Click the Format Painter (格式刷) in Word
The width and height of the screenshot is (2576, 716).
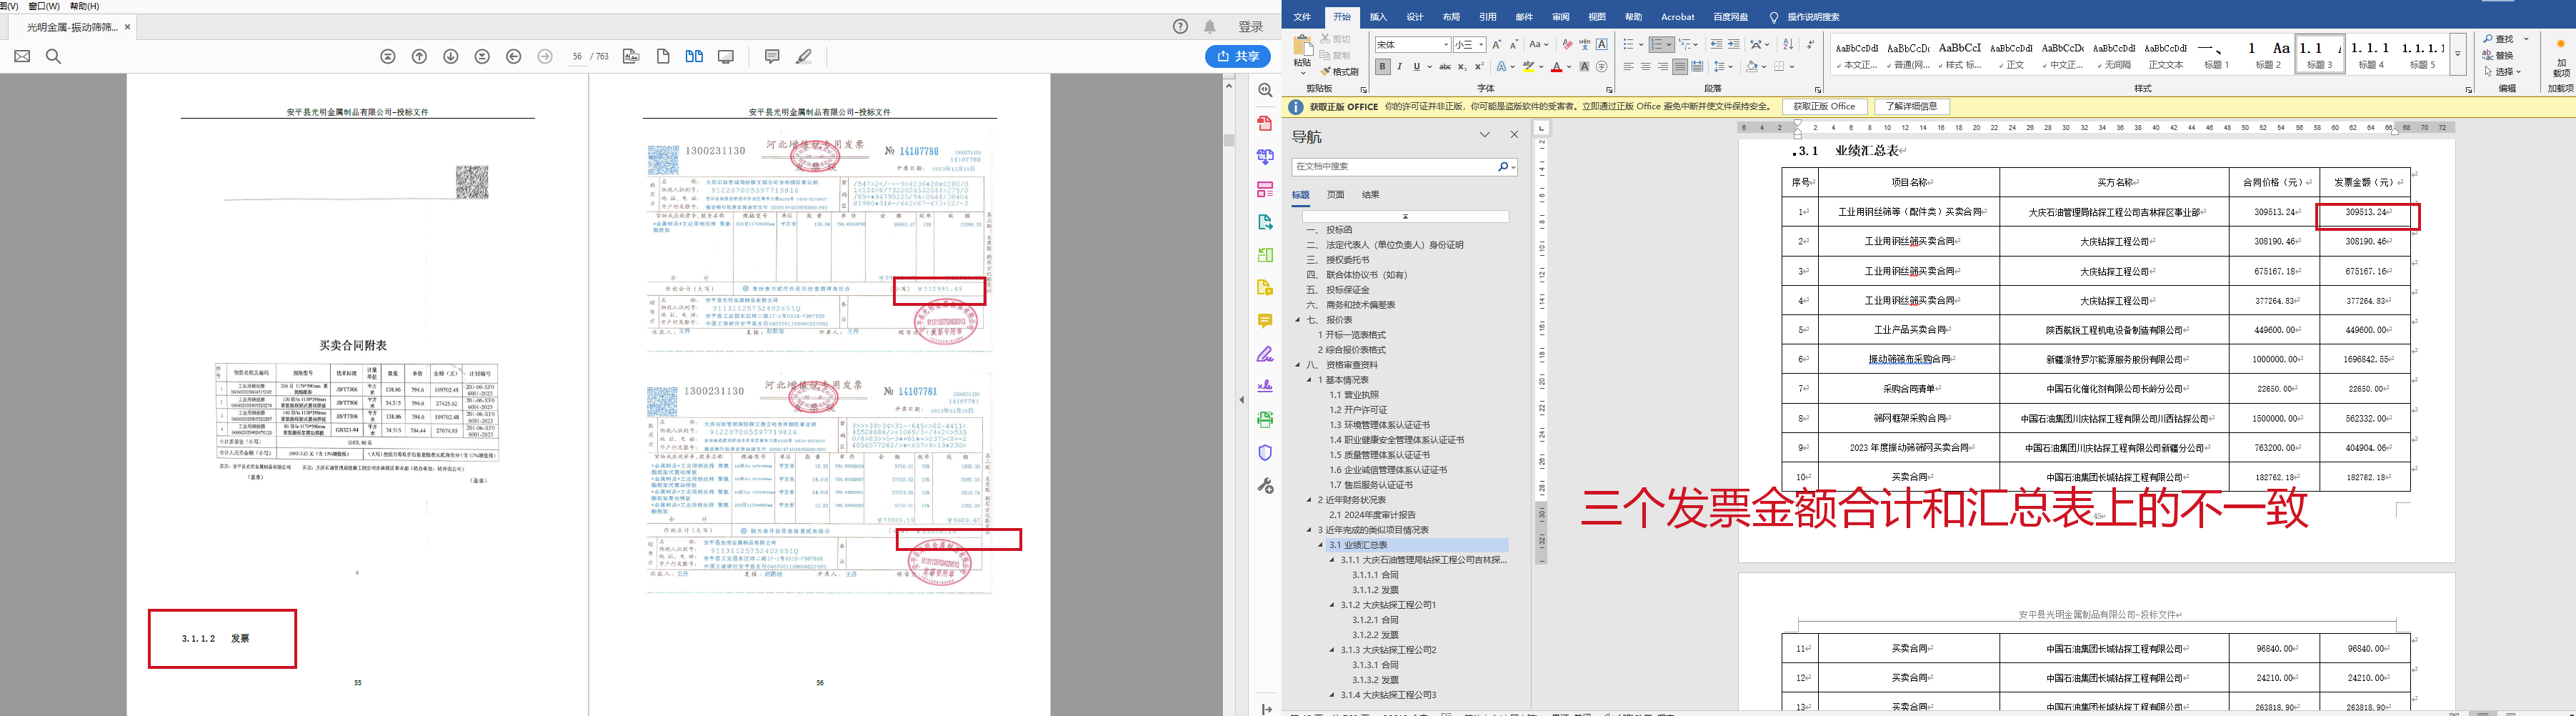point(1339,72)
